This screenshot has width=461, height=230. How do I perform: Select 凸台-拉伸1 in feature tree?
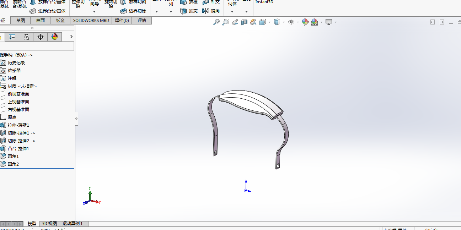pos(18,149)
